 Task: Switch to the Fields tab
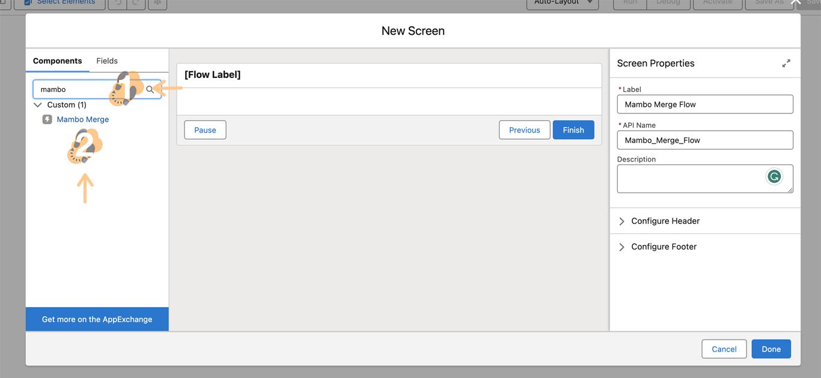(x=107, y=61)
